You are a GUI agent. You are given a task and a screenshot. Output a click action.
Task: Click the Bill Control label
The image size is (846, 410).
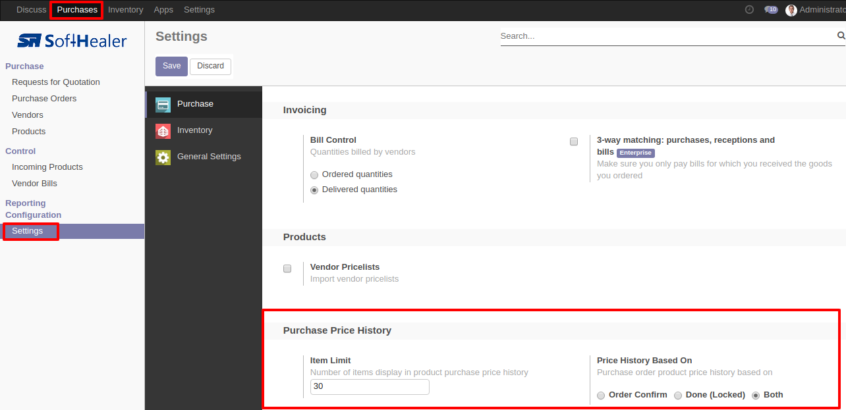333,140
